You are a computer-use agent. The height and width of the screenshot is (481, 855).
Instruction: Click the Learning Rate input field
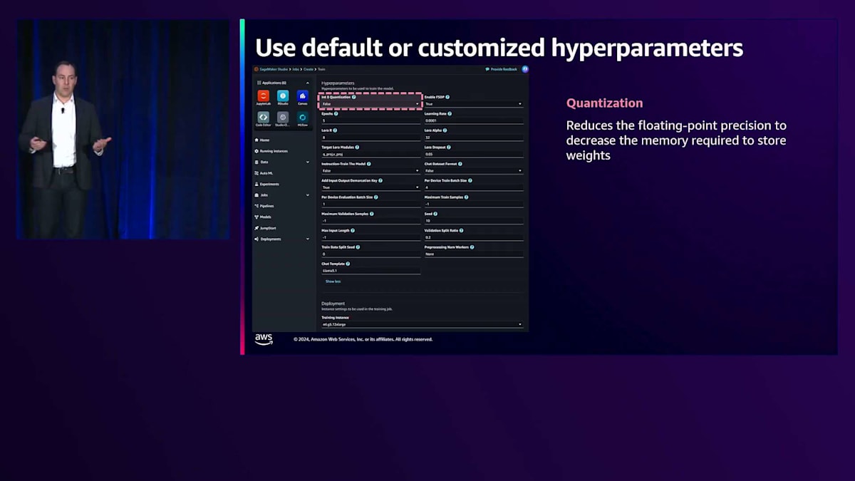click(474, 120)
